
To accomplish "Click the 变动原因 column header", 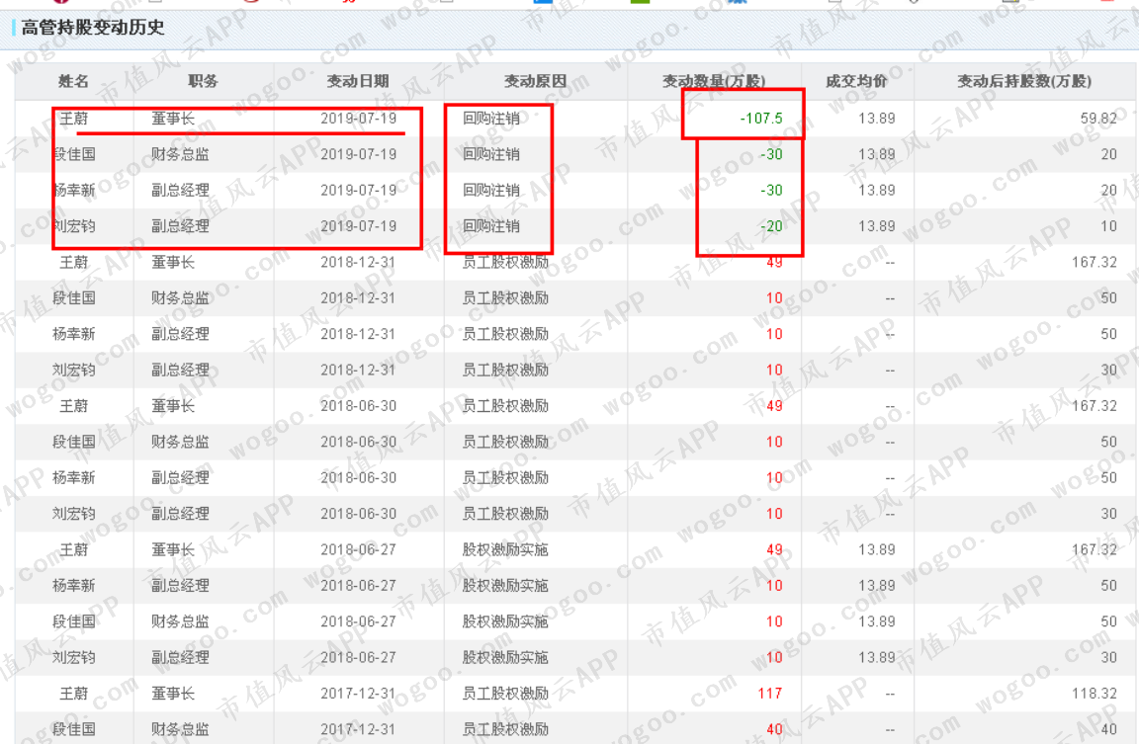I will click(535, 81).
